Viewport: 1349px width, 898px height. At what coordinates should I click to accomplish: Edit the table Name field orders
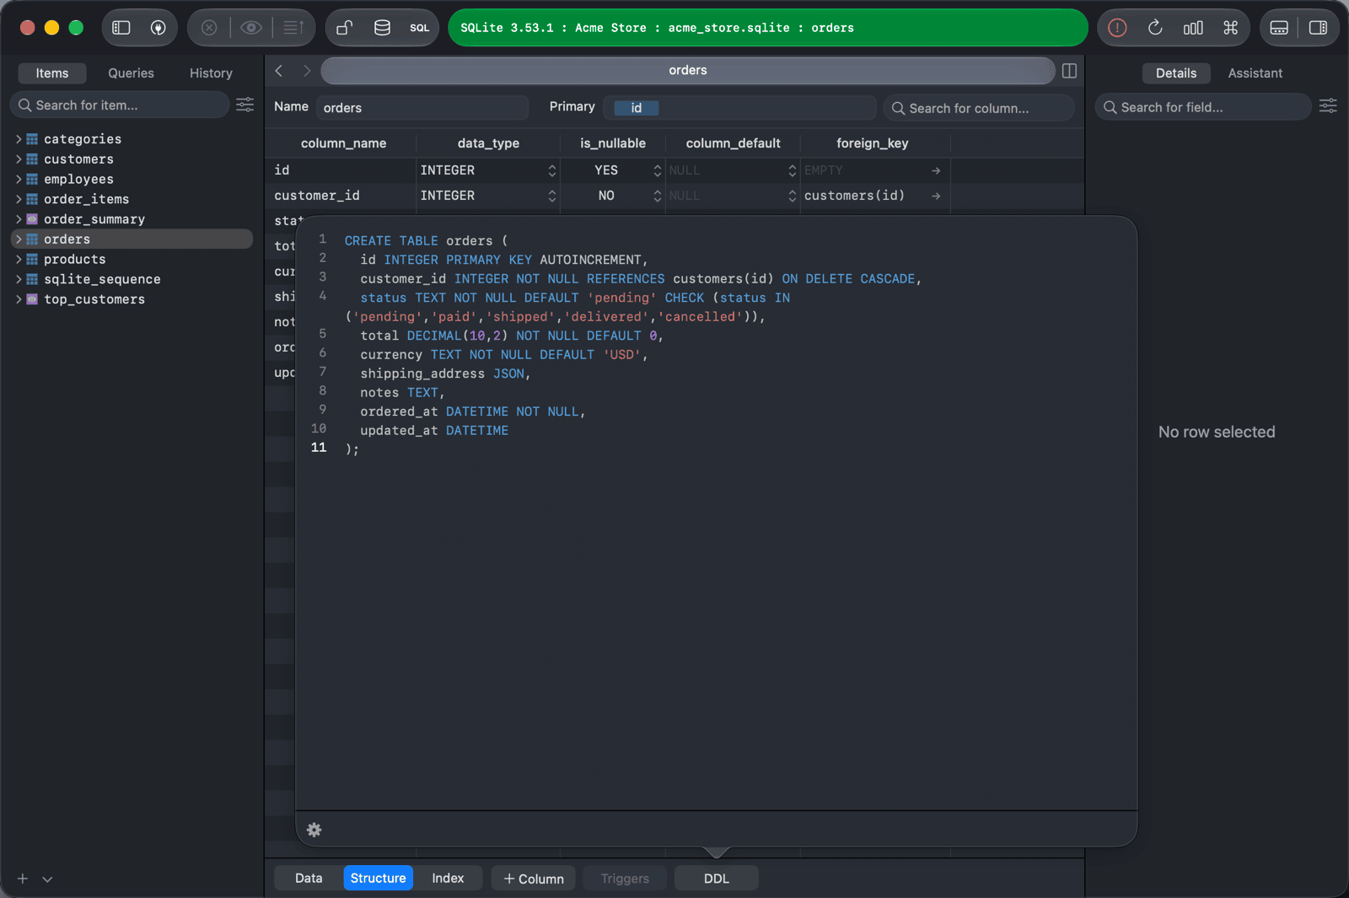click(422, 108)
